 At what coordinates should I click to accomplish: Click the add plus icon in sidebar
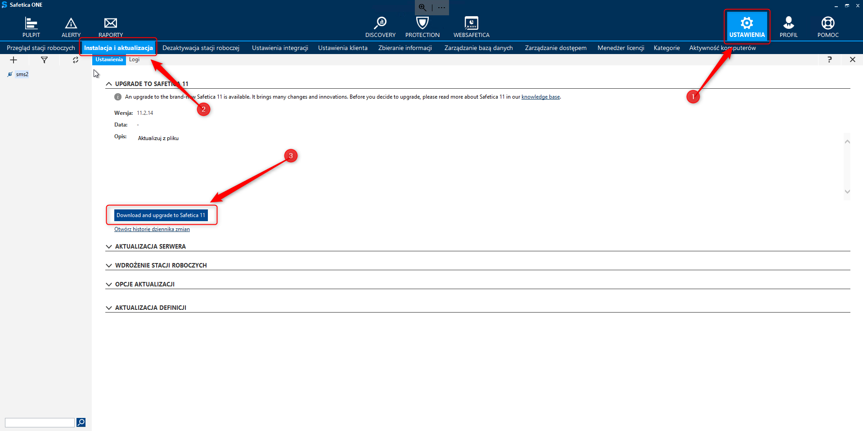coord(13,60)
